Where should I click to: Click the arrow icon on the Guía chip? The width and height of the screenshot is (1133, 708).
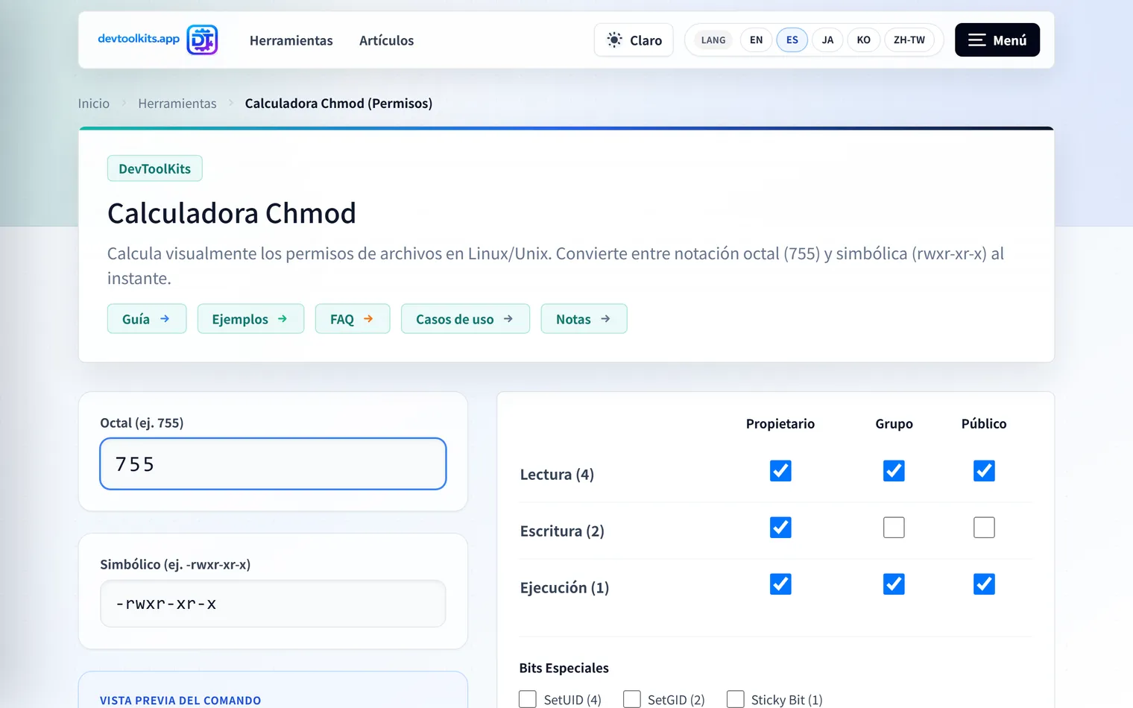(x=165, y=319)
